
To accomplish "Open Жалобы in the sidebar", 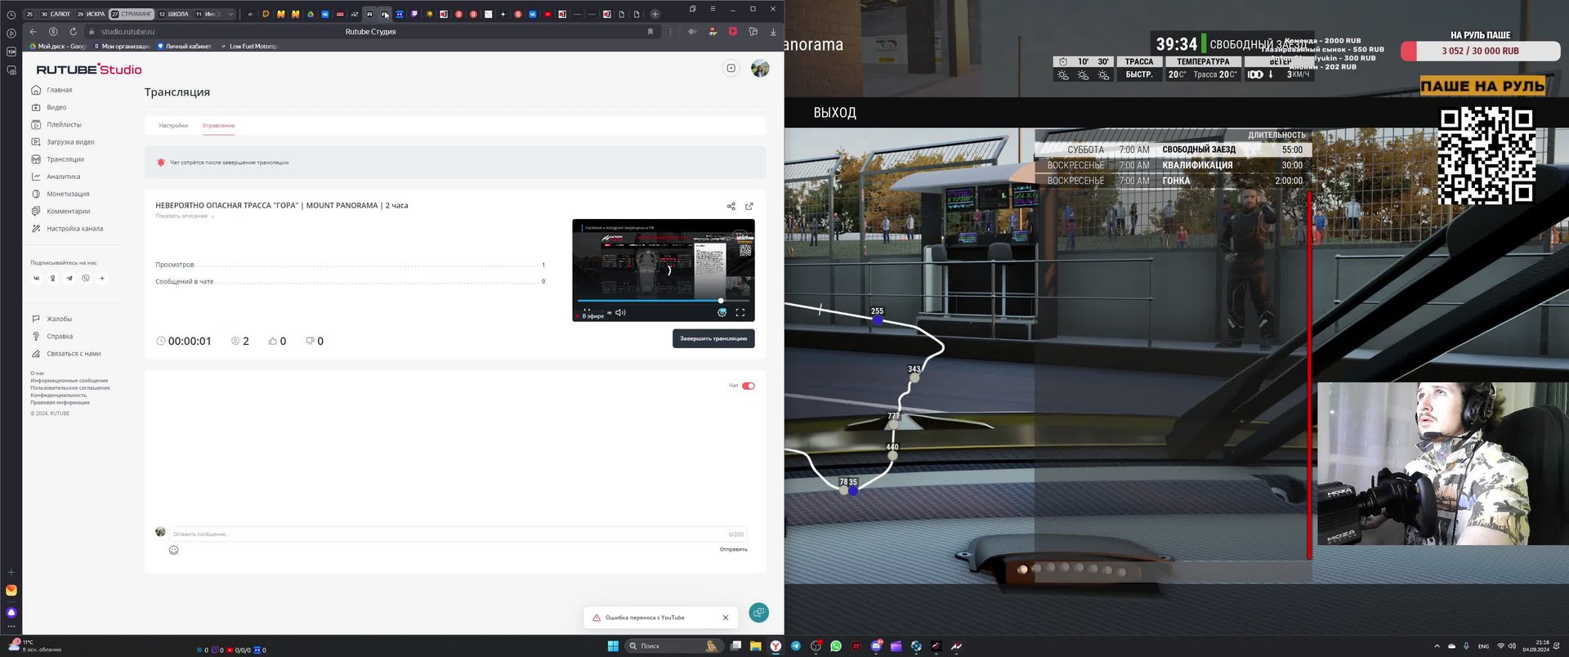I will tap(51, 319).
